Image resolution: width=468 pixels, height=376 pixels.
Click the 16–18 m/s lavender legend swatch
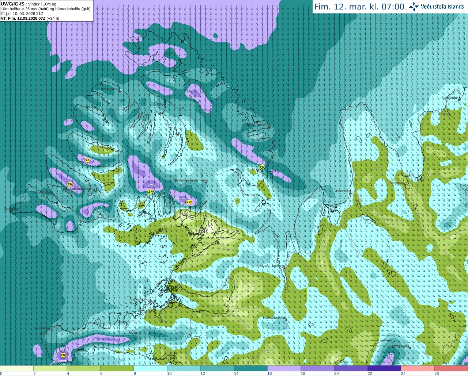[284, 368]
